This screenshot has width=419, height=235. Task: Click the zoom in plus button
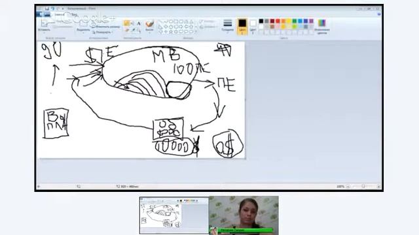point(378,187)
